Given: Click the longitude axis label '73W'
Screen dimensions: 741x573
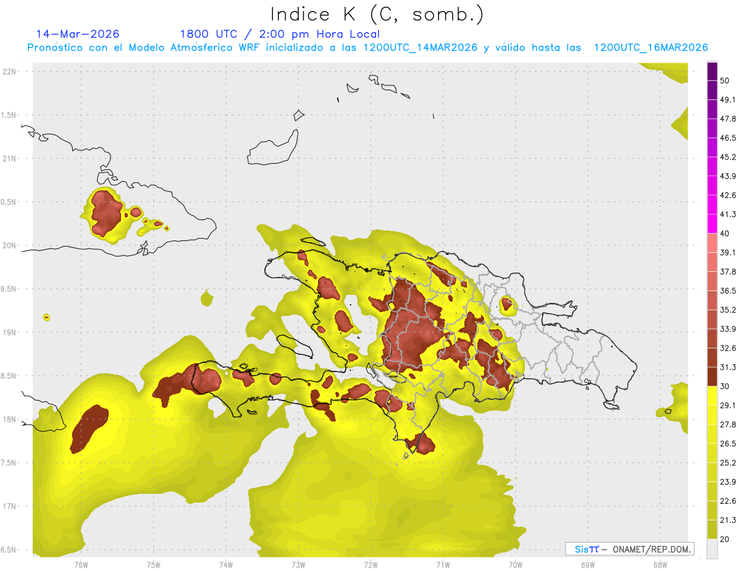Looking at the screenshot, I should tap(298, 564).
